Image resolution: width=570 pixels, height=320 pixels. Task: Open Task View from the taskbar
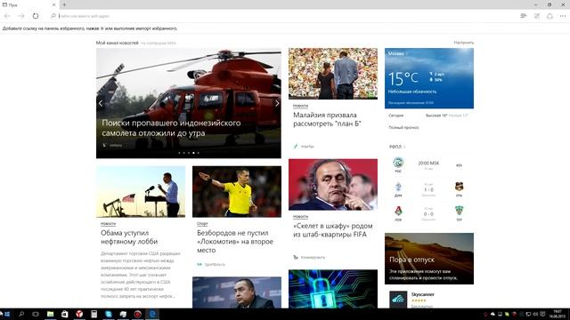click(36, 314)
